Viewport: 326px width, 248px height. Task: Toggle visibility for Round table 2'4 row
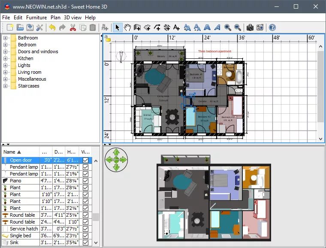(x=85, y=222)
